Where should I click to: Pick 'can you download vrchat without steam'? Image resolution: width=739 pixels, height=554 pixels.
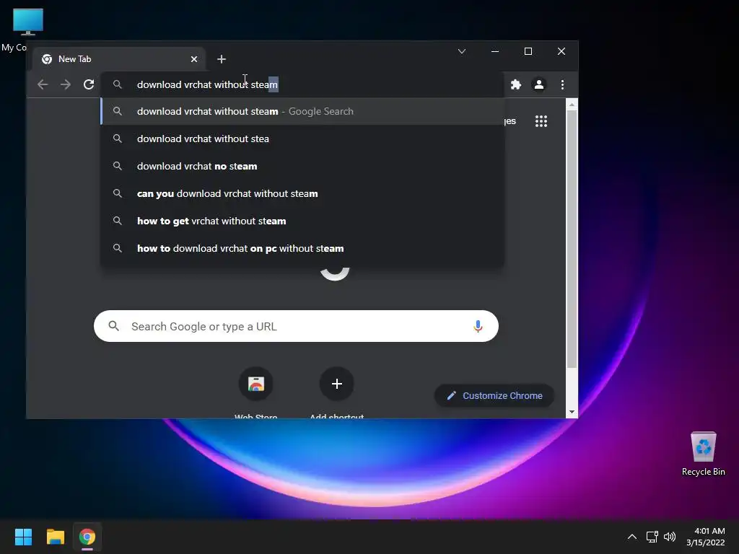point(302,193)
